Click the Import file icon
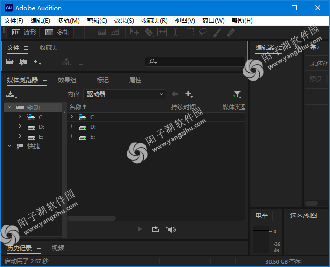 tap(23, 62)
